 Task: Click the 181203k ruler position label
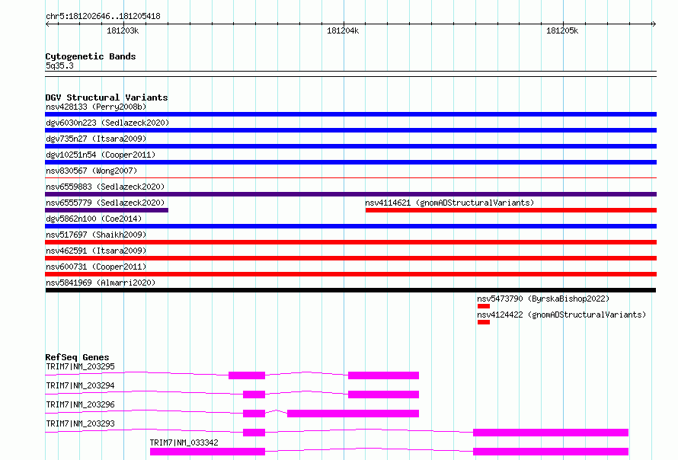123,30
